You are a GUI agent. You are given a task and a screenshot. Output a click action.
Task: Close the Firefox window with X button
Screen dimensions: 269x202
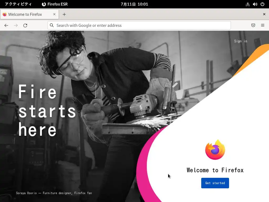point(264,14)
